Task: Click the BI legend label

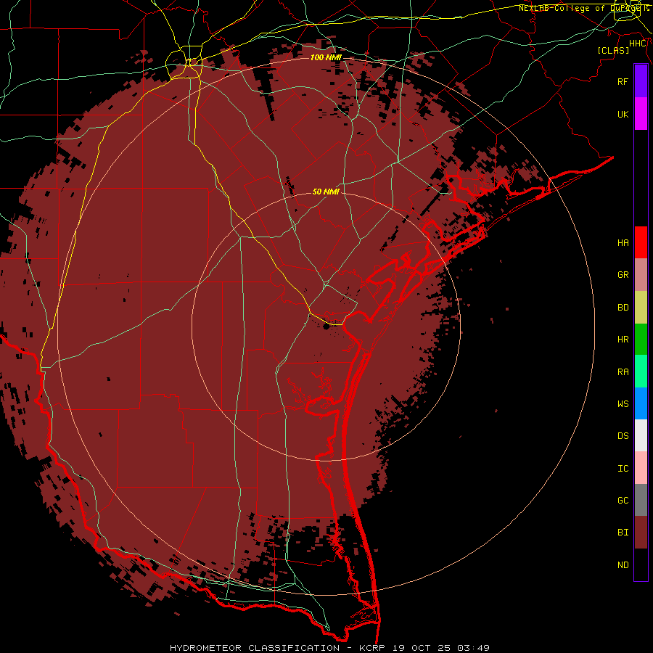Action: pos(623,533)
